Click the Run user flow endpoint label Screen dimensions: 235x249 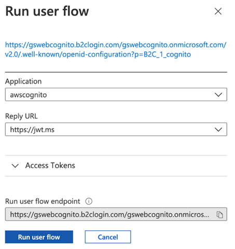pyautogui.click(x=43, y=201)
